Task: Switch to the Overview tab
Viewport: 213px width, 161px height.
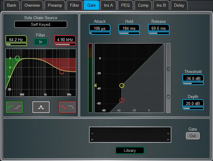Action: coord(32,5)
